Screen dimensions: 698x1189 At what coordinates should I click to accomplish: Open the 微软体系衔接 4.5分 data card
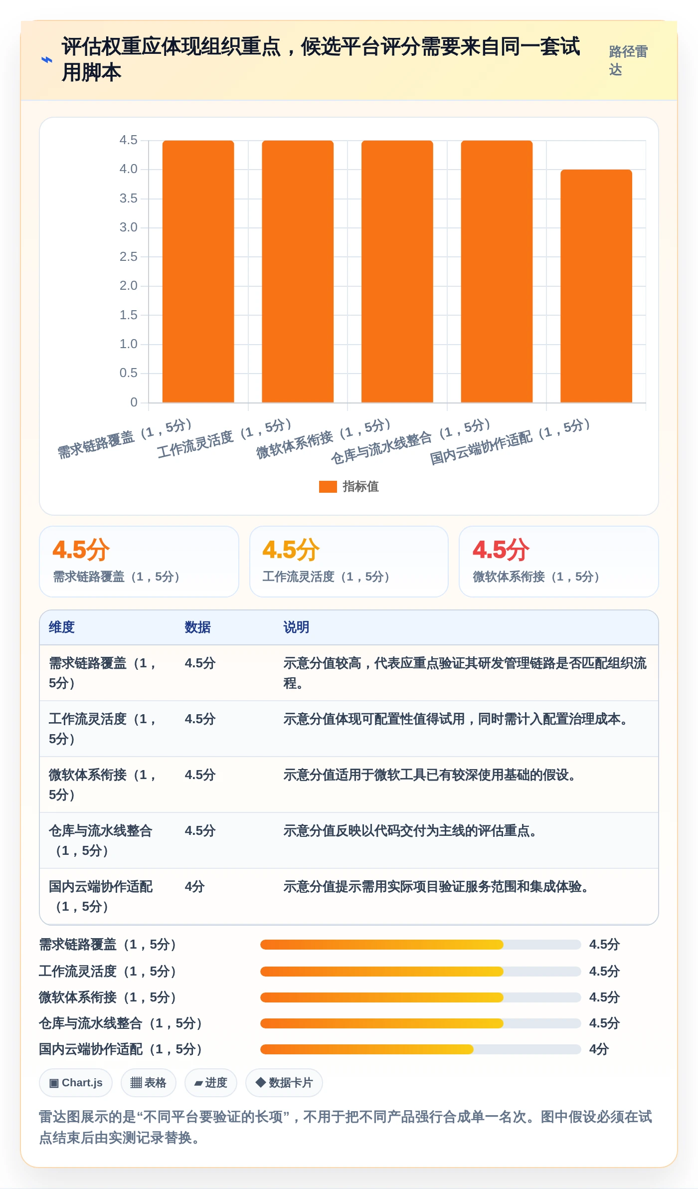tap(559, 562)
